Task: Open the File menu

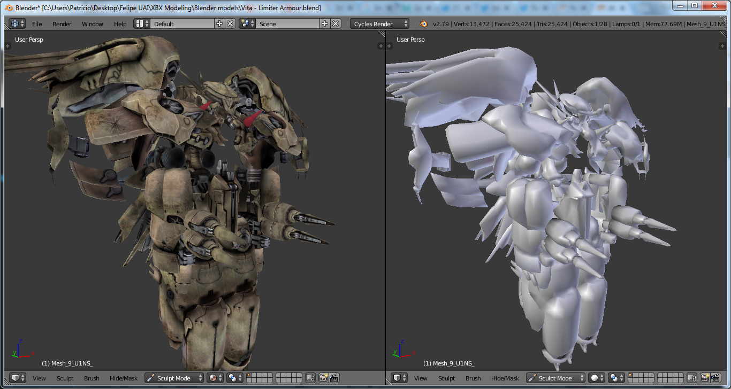Action: click(37, 24)
